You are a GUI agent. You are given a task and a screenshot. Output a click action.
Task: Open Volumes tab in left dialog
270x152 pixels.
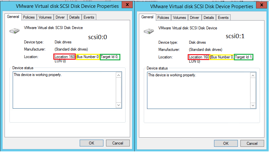pyautogui.click(x=45, y=17)
